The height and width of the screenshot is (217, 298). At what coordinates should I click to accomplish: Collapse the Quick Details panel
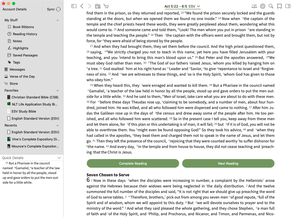(x=59, y=158)
